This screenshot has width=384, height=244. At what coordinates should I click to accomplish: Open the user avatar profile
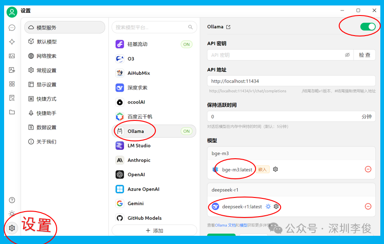coord(12,12)
